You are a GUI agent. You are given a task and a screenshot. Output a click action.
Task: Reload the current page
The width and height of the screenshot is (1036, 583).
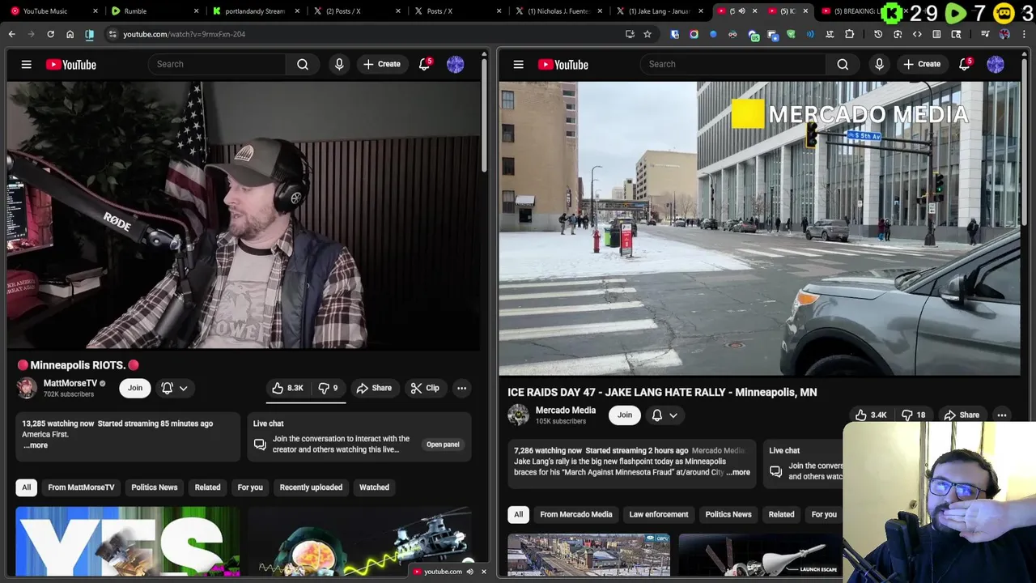click(50, 34)
